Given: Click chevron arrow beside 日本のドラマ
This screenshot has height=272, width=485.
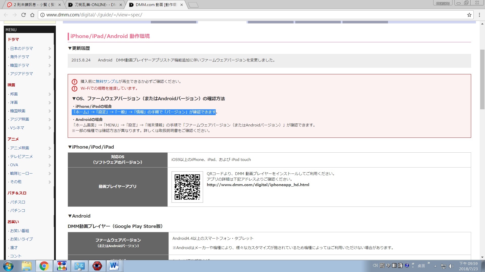Looking at the screenshot, I should click(50, 49).
